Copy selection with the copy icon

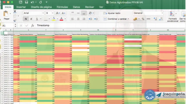[15, 16]
